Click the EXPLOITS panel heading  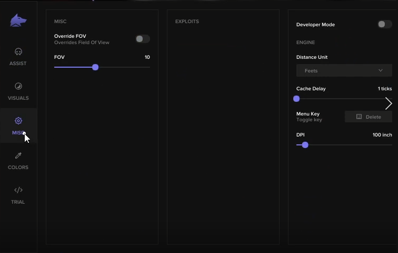(187, 22)
